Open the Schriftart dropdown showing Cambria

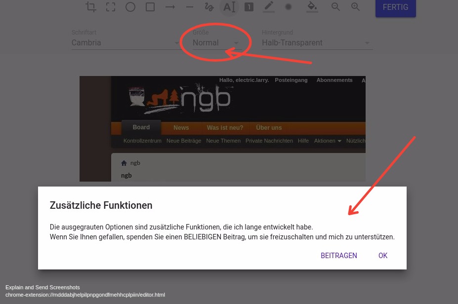125,43
